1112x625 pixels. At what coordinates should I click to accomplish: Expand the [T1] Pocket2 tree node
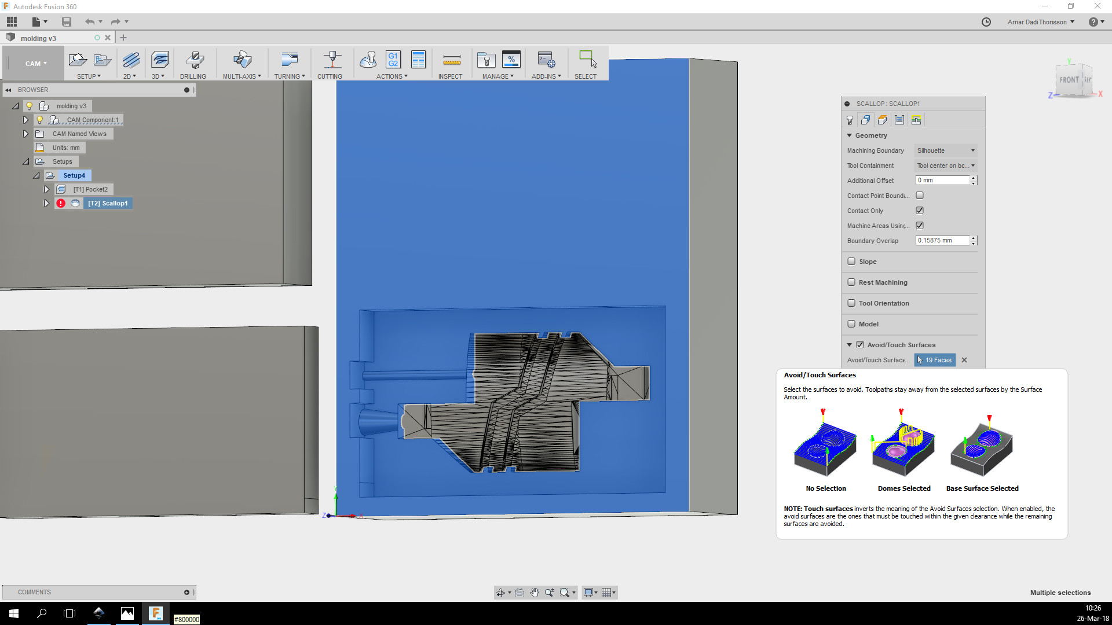pos(46,189)
